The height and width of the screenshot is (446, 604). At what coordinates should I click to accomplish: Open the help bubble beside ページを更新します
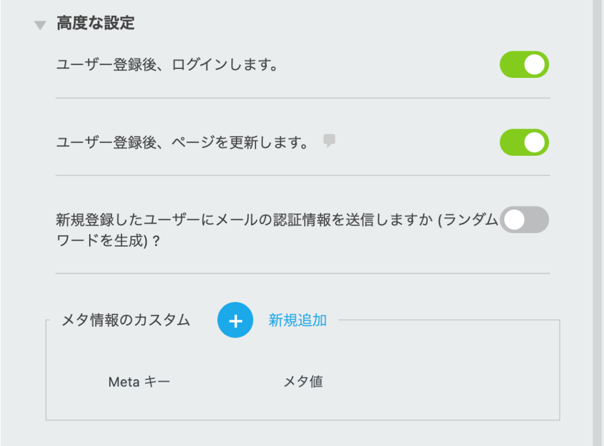click(x=329, y=140)
